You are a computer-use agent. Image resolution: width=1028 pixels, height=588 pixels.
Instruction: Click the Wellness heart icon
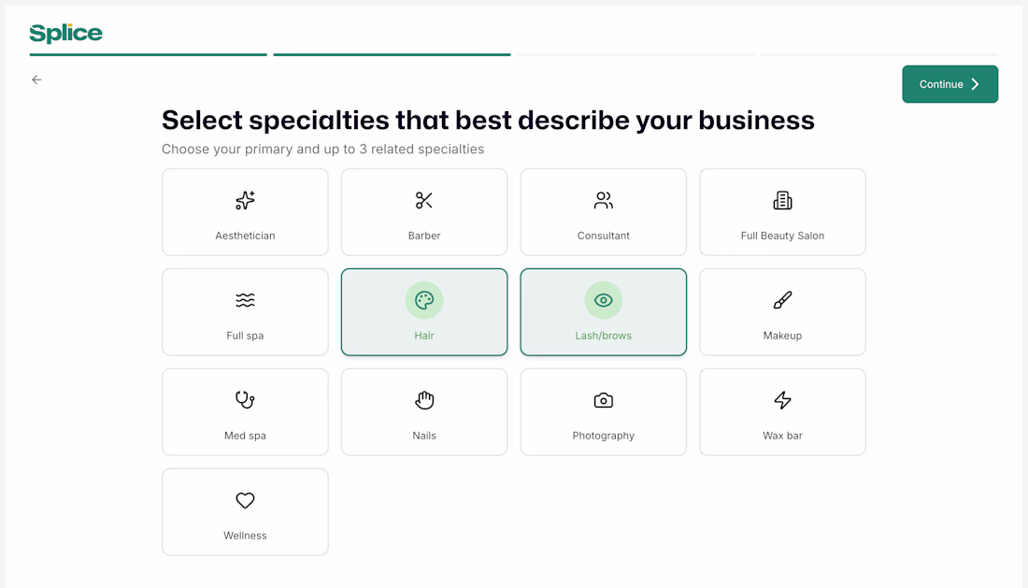tap(245, 500)
